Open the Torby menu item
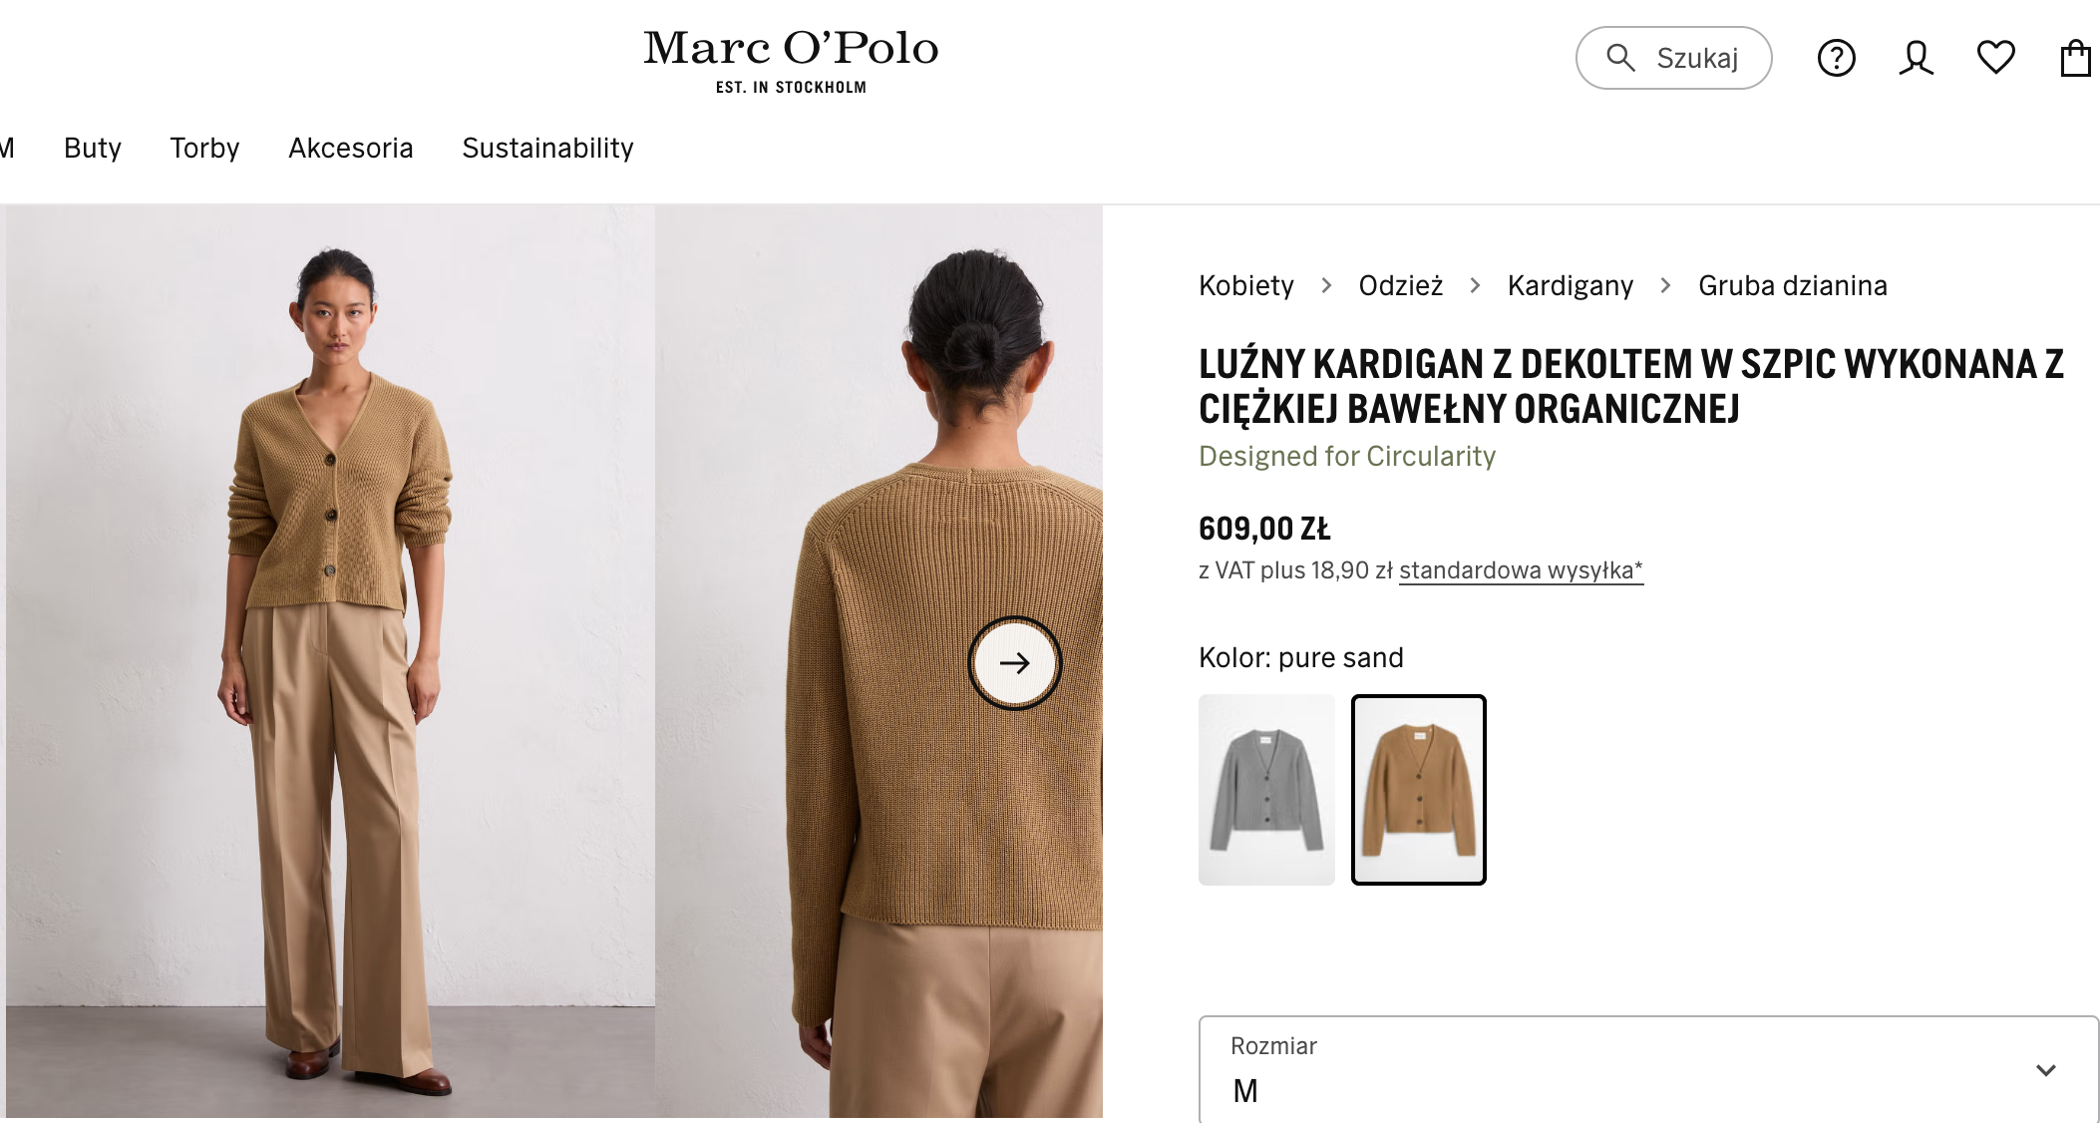 204,148
